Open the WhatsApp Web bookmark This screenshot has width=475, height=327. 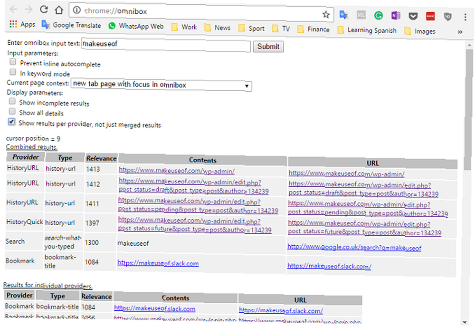(136, 26)
